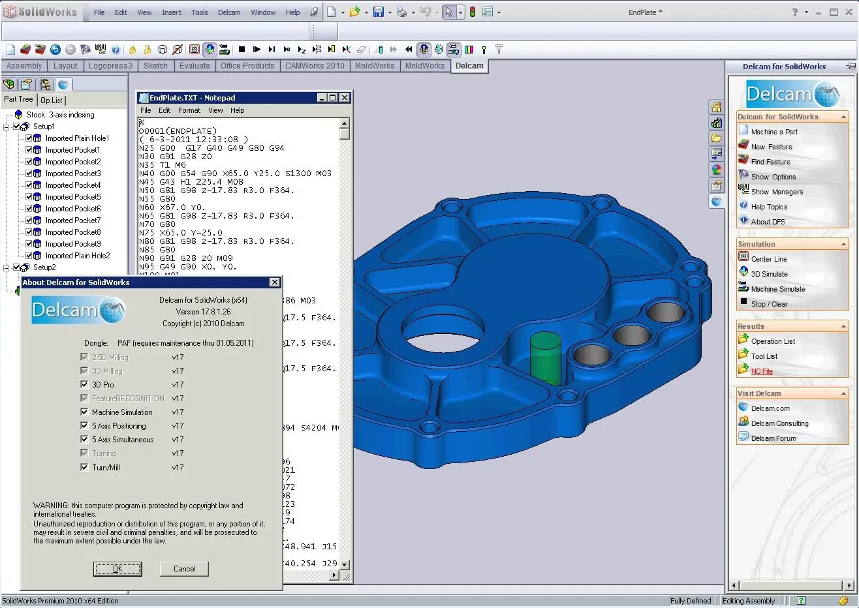Viewport: 859px width, 608px height.
Task: Start 3D Simulate from task pane
Action: 769,274
